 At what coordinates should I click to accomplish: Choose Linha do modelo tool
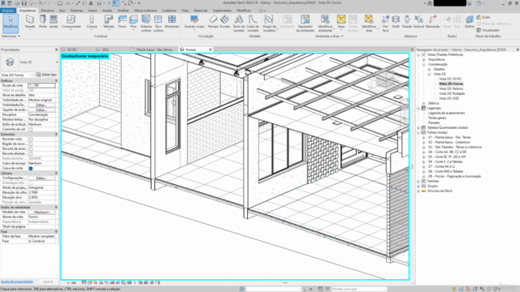click(x=253, y=24)
